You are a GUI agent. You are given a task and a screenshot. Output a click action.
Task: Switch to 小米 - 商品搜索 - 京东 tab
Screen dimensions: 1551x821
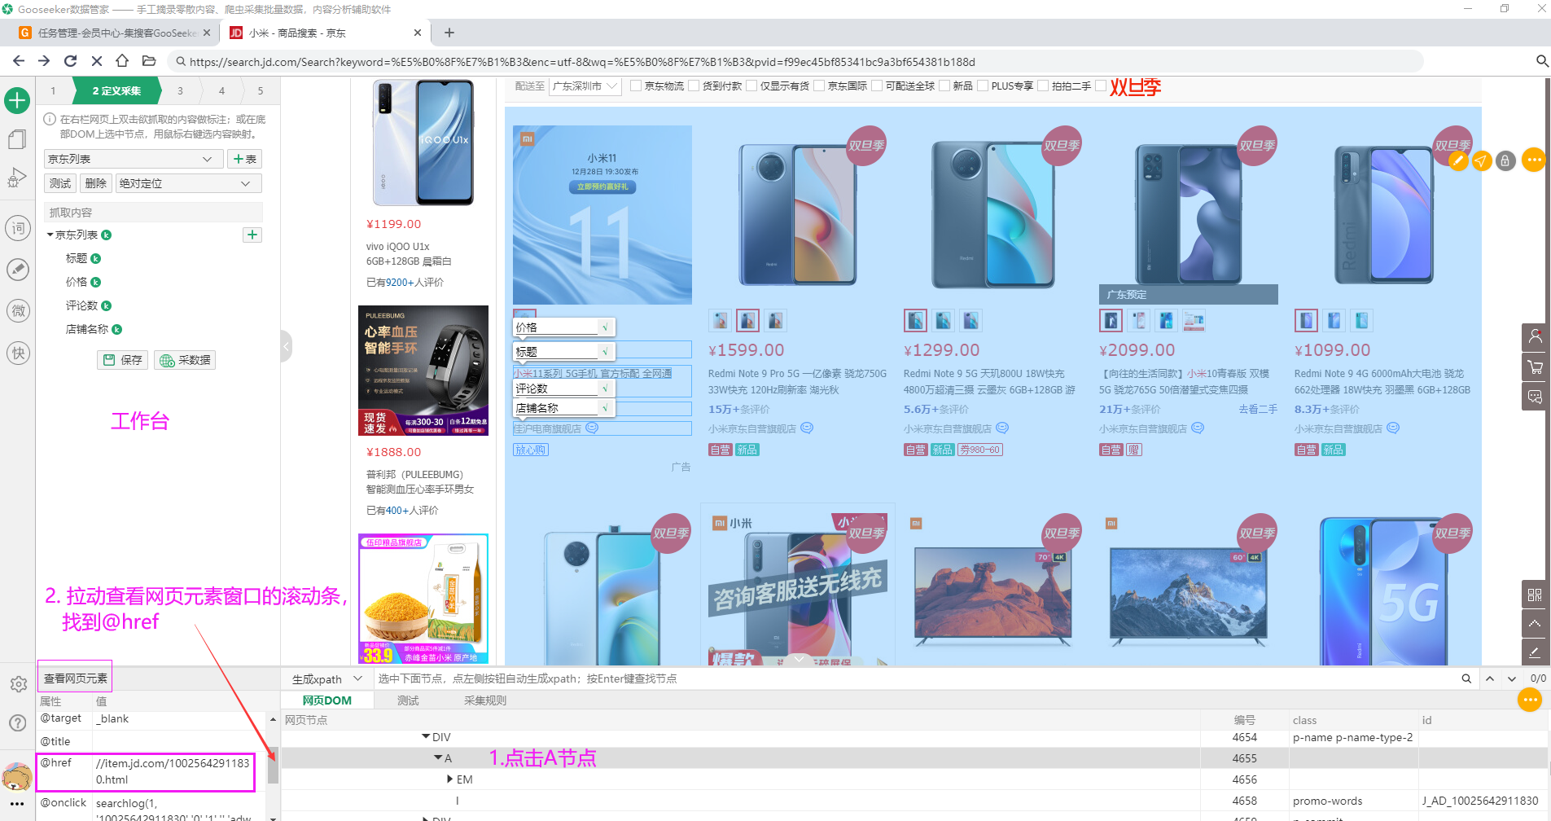point(326,33)
